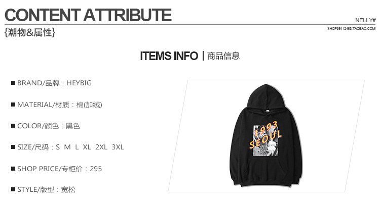Click the bullet square beside SIZE
The width and height of the screenshot is (380, 208).
[13, 147]
